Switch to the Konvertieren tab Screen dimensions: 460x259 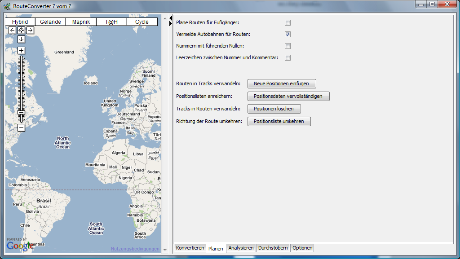190,248
